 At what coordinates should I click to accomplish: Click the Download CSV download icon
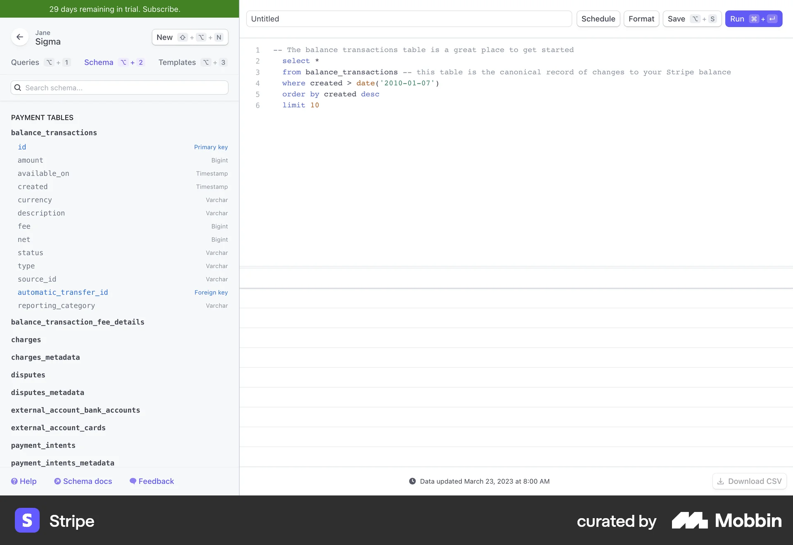[x=721, y=481]
